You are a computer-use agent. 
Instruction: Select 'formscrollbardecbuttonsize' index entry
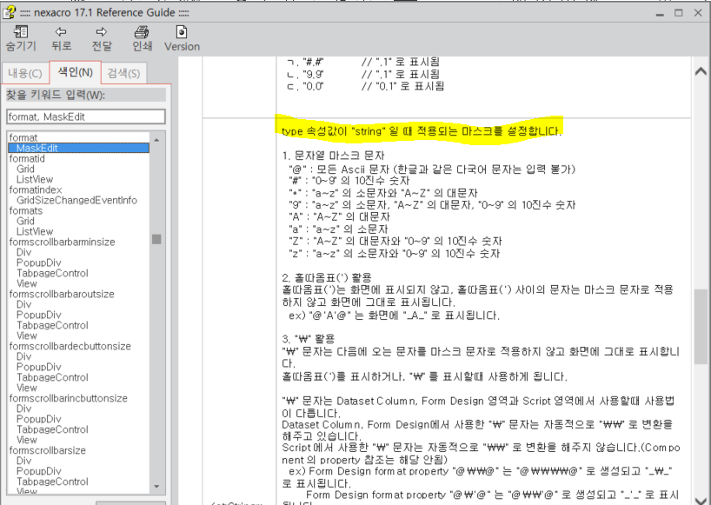pyautogui.click(x=70, y=346)
